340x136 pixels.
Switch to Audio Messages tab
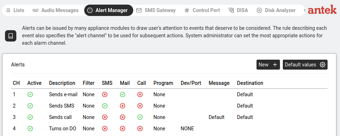pyautogui.click(x=55, y=10)
